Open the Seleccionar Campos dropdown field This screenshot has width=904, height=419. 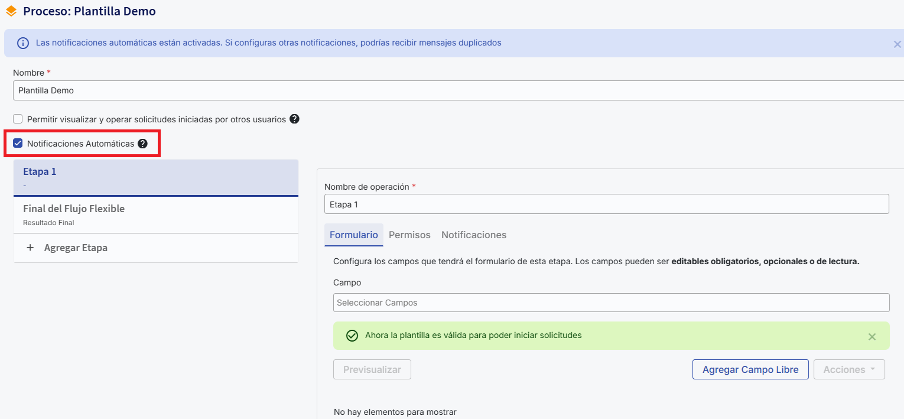tap(611, 303)
